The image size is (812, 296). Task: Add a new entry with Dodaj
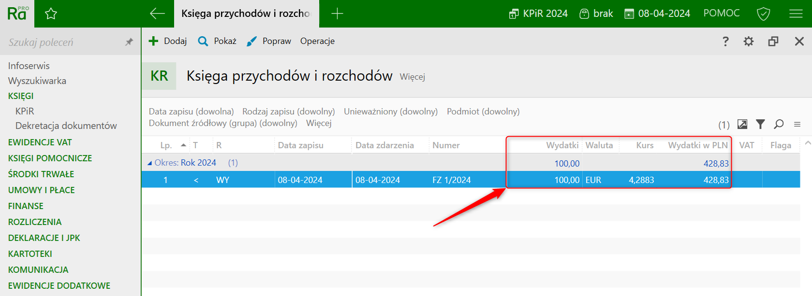pos(167,41)
